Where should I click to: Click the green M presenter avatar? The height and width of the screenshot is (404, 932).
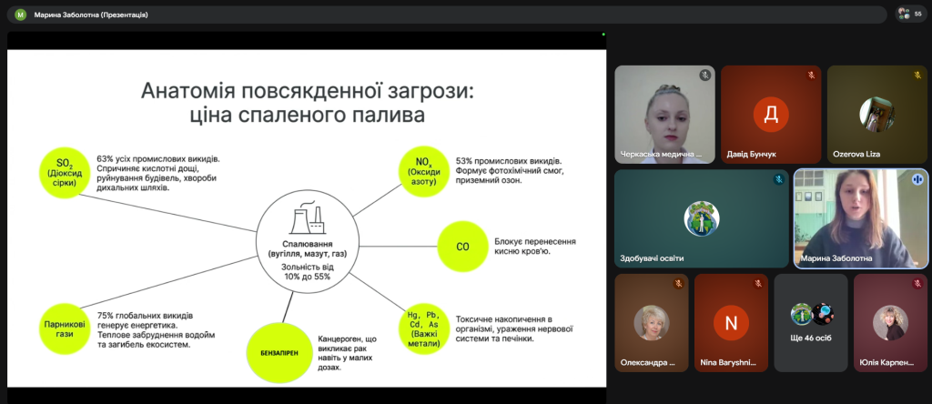point(21,15)
